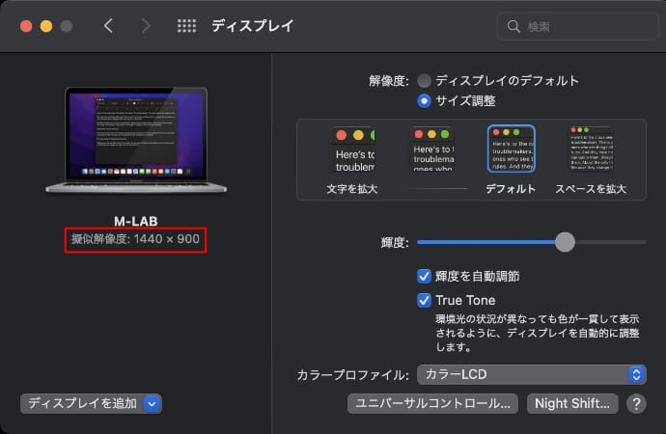Select ディスプレイのデフォルト radio button
The width and height of the screenshot is (666, 434).
pyautogui.click(x=424, y=81)
